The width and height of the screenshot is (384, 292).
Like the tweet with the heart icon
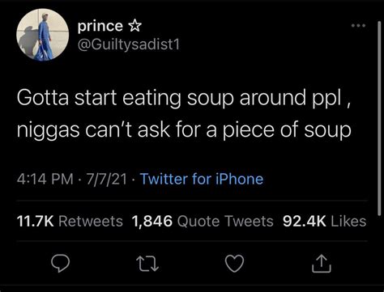pyautogui.click(x=234, y=264)
